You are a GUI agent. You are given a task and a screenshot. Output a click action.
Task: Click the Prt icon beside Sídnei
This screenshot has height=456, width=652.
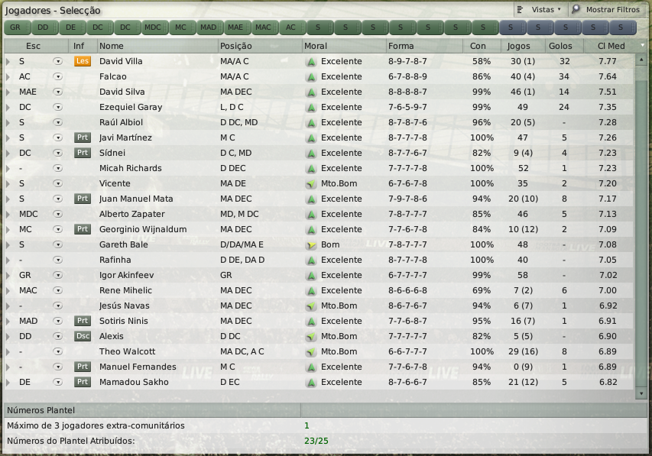(x=83, y=153)
